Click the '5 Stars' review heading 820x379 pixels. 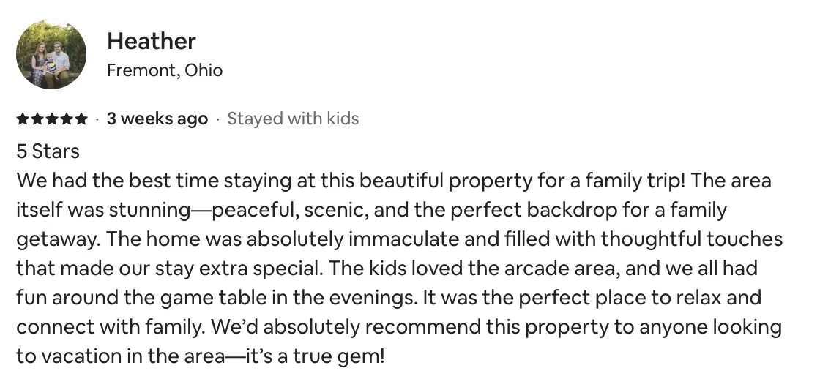[x=48, y=151]
